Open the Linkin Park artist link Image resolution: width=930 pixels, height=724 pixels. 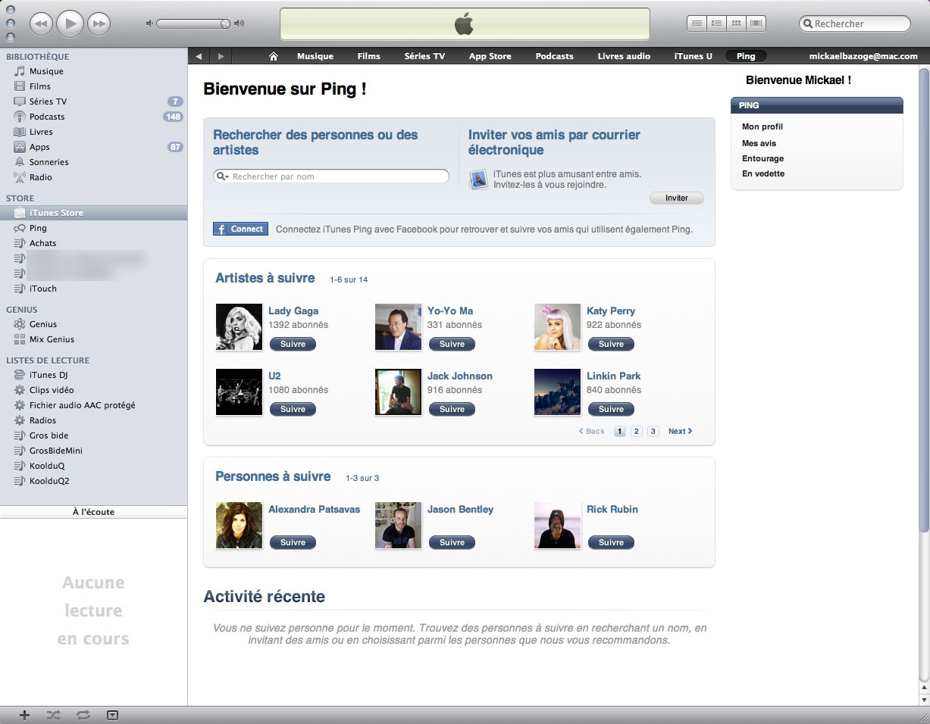pyautogui.click(x=614, y=376)
